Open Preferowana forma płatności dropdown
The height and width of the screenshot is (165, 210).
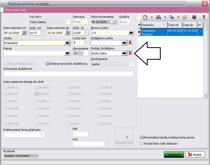[41, 134]
